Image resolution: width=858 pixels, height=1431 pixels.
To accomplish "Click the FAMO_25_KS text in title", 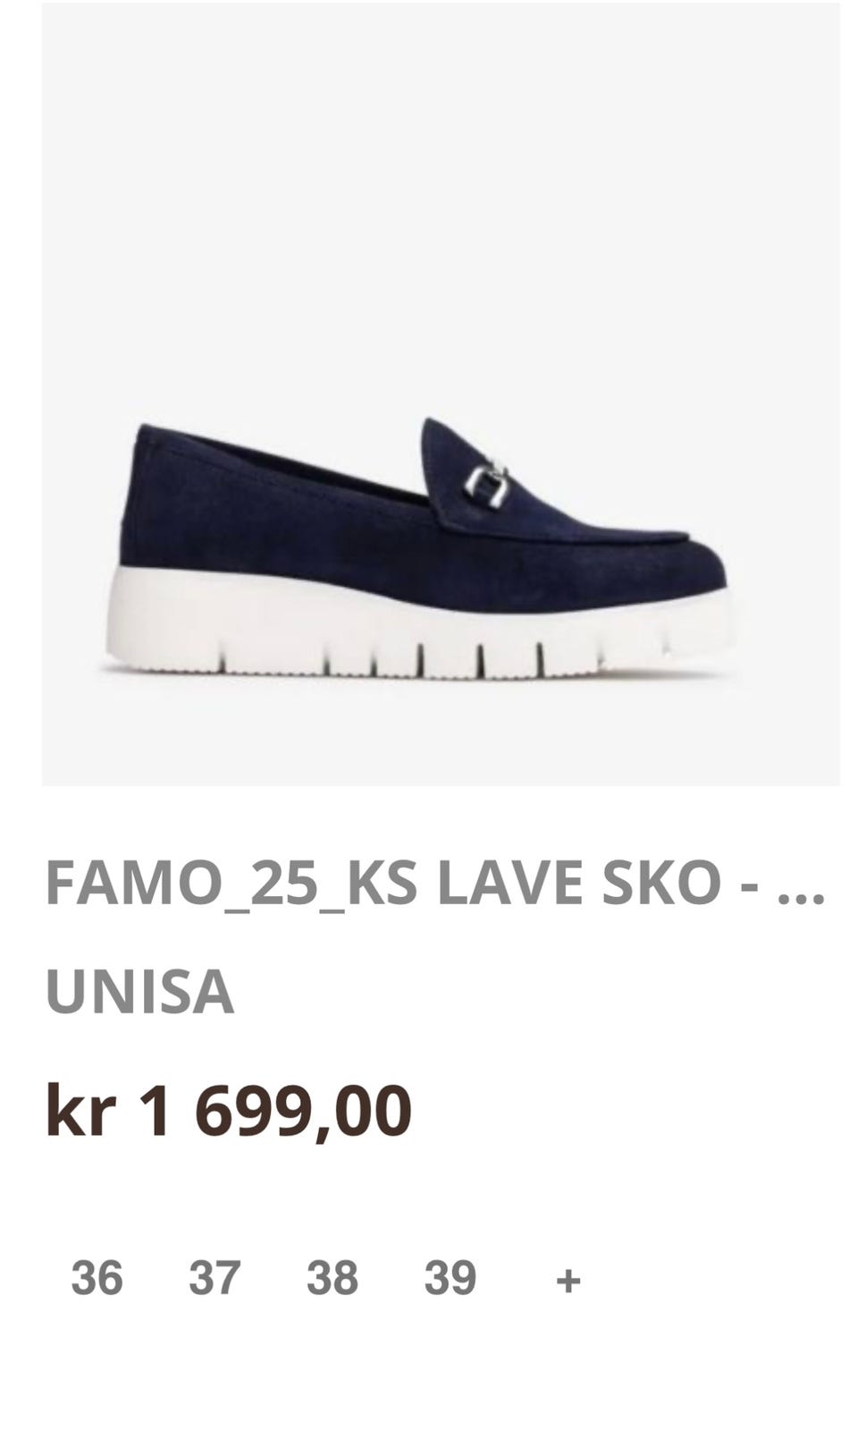I will (231, 884).
